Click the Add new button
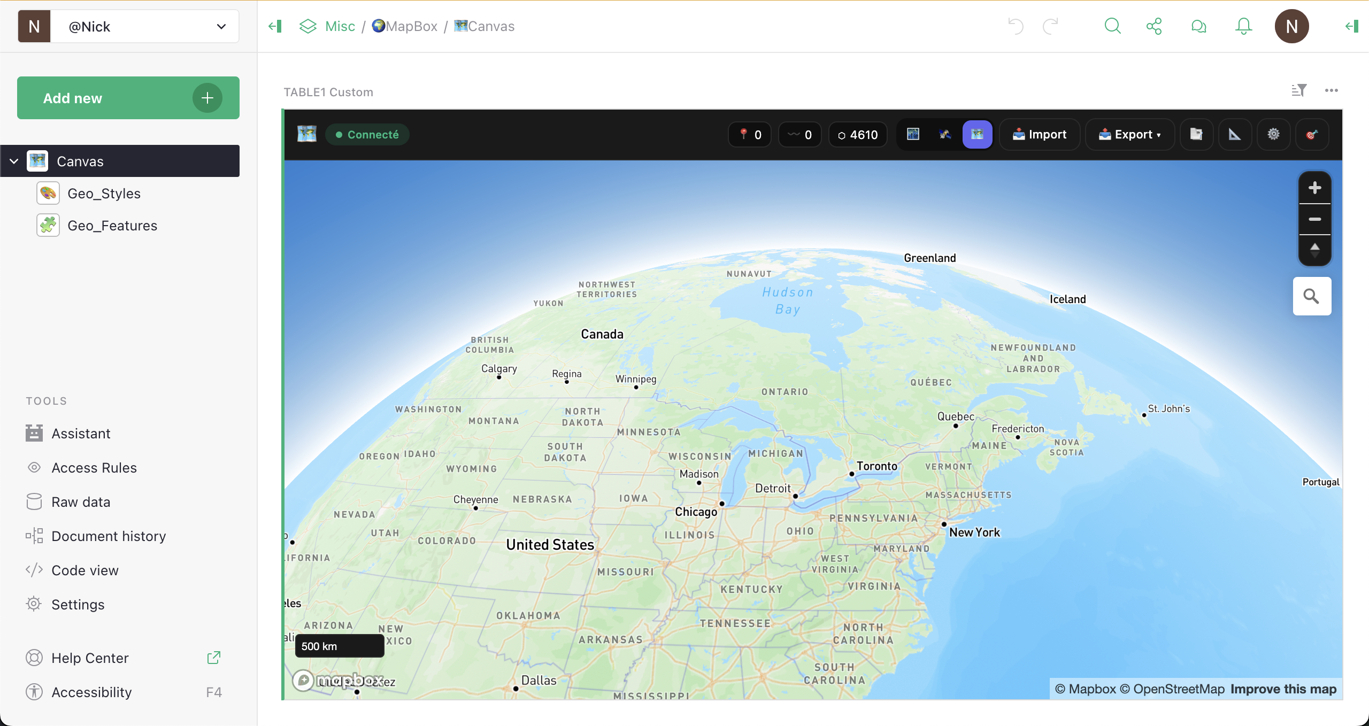 (128, 98)
